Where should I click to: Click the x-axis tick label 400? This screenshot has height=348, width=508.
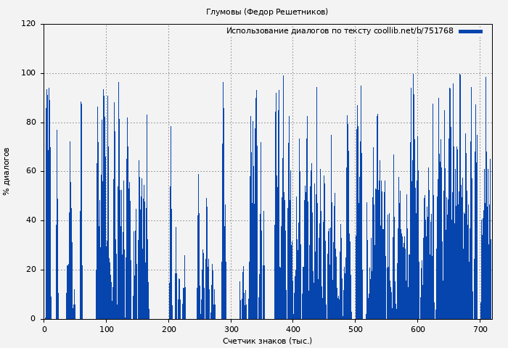point(292,329)
